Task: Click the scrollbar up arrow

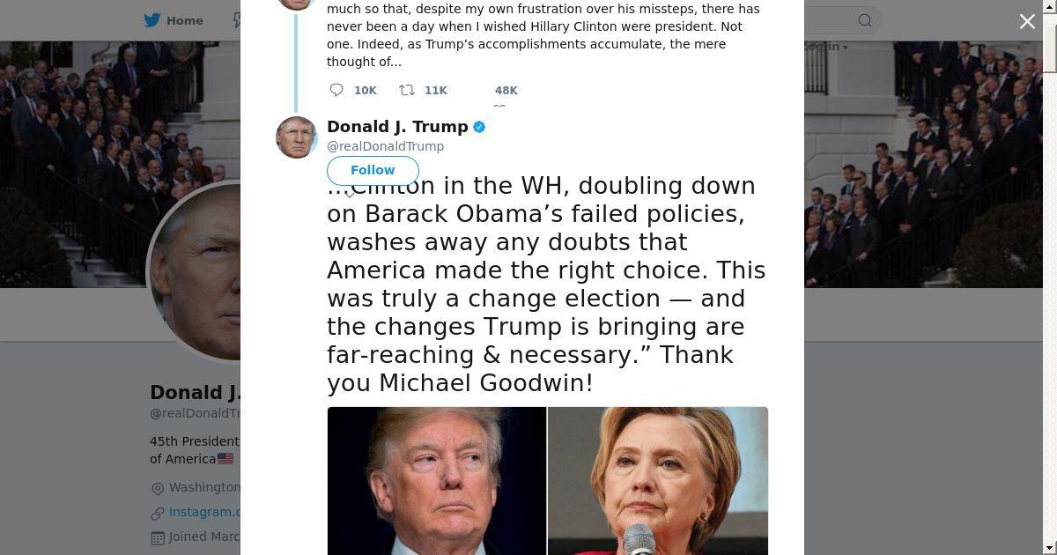Action: (1050, 6)
